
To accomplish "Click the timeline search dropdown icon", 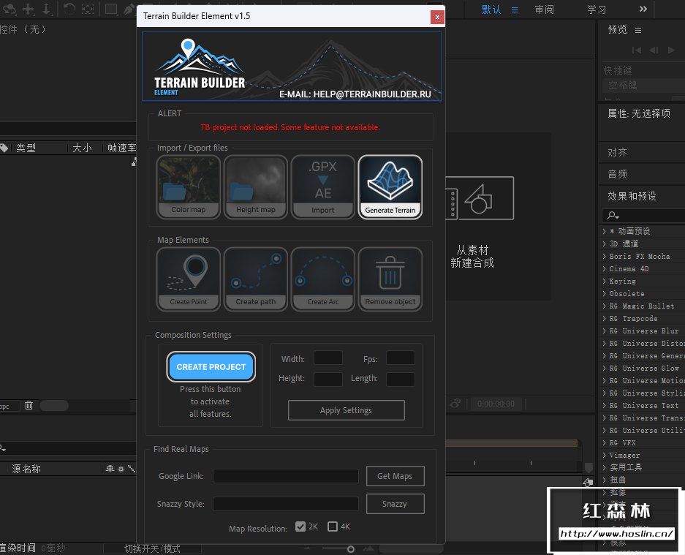I will (x=3, y=448).
